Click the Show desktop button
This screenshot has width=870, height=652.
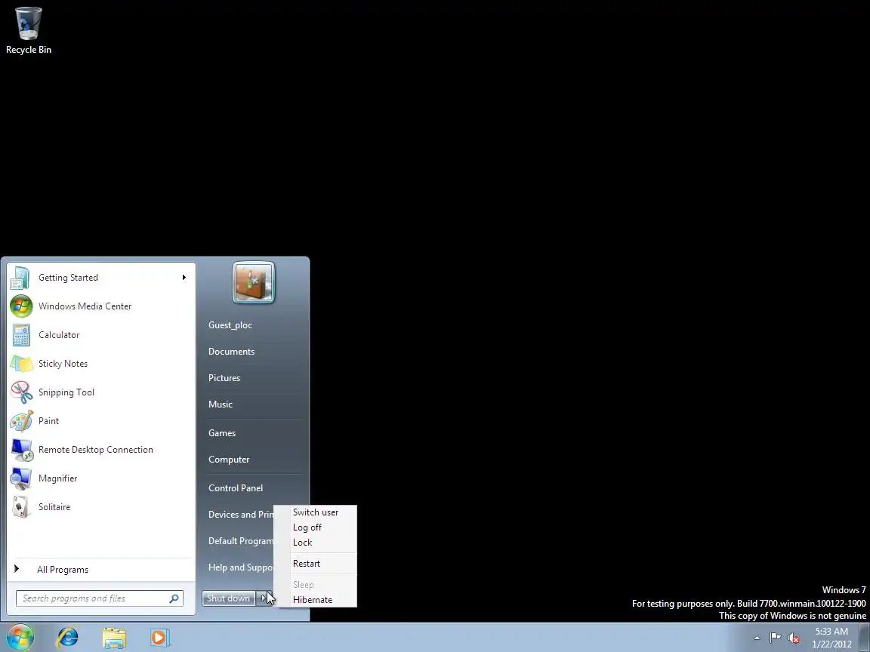click(865, 637)
